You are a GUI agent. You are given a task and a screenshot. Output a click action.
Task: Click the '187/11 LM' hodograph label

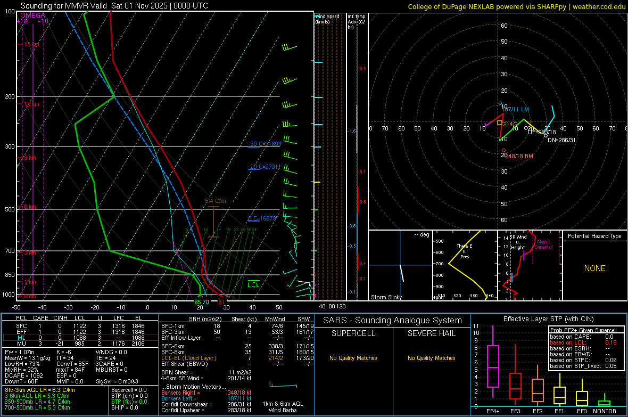click(x=515, y=109)
